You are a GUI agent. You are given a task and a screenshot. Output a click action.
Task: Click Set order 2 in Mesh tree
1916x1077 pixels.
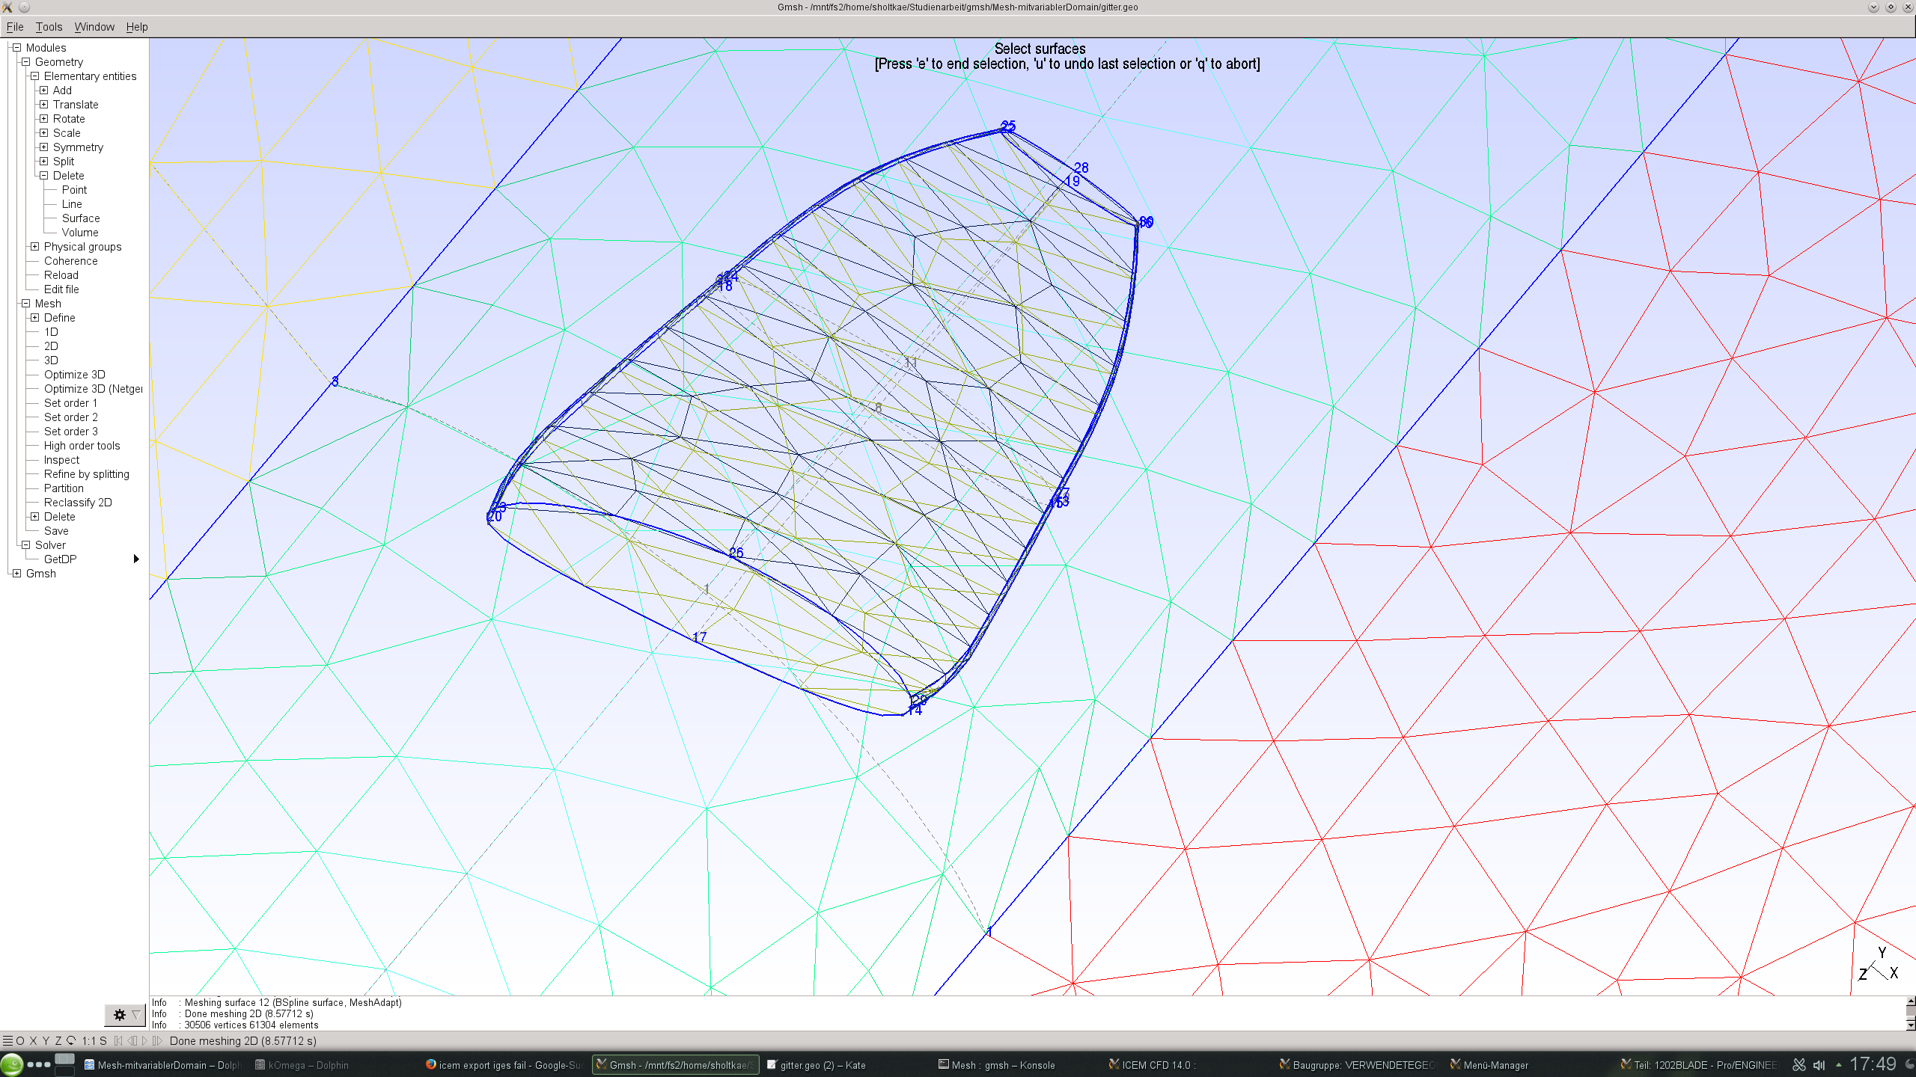(70, 417)
